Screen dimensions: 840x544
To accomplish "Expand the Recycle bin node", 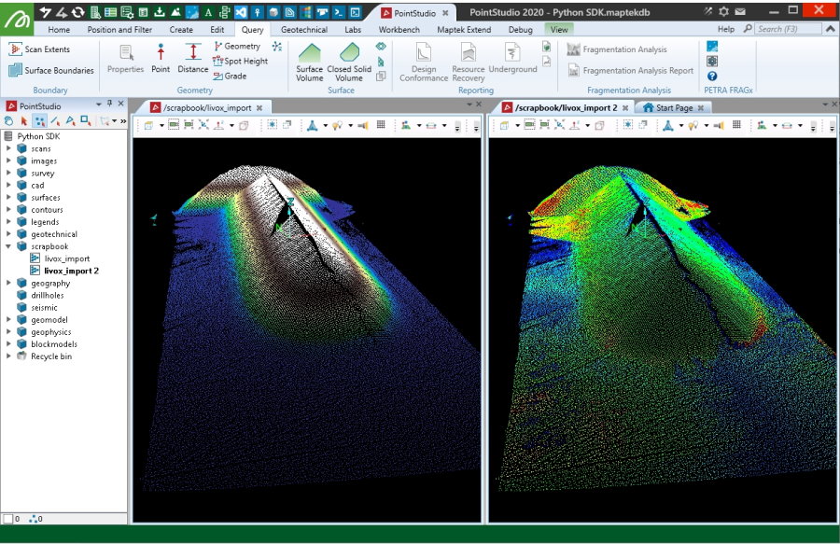I will click(x=8, y=356).
